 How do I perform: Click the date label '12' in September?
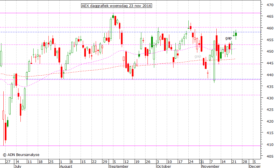pyautogui.click(x=126, y=162)
